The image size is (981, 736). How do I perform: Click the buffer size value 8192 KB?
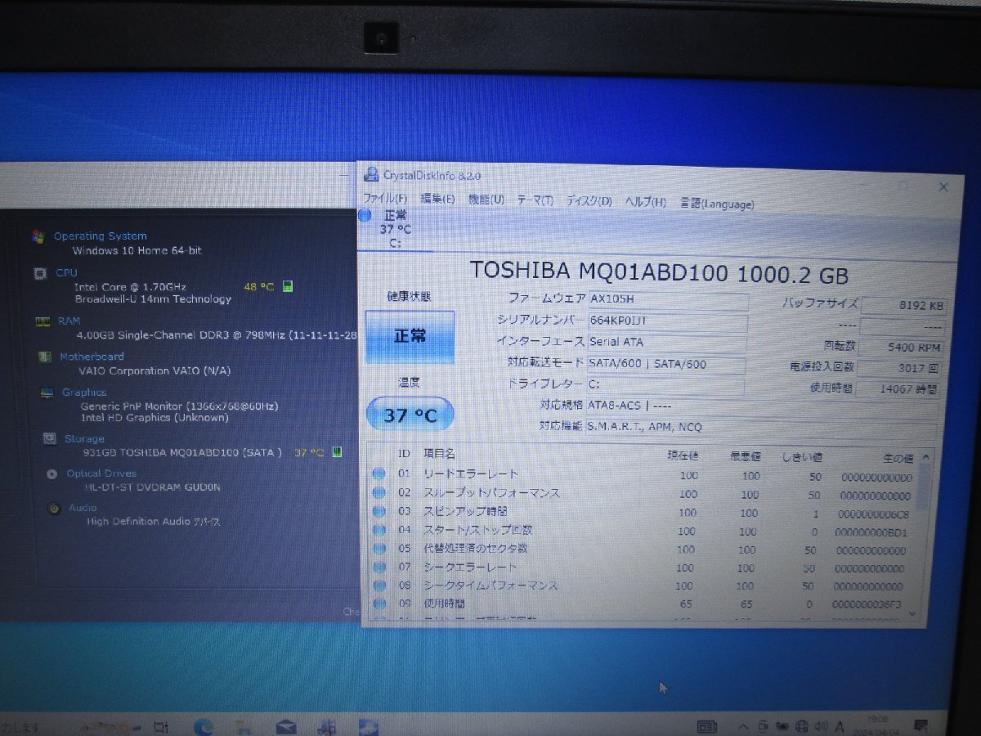[903, 306]
